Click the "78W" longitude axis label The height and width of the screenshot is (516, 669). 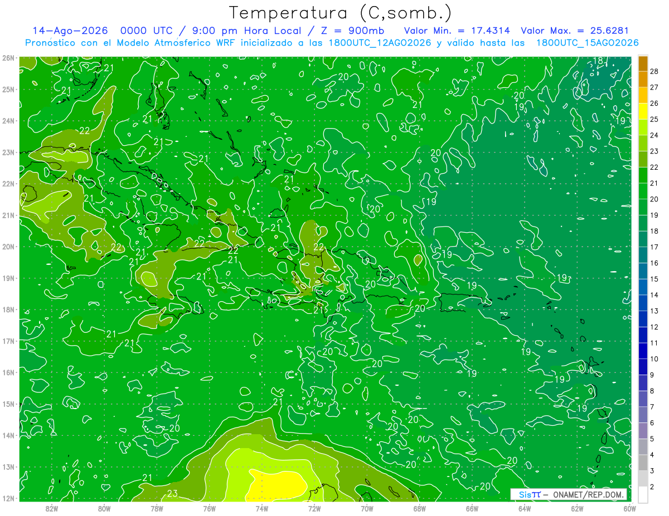(x=157, y=508)
